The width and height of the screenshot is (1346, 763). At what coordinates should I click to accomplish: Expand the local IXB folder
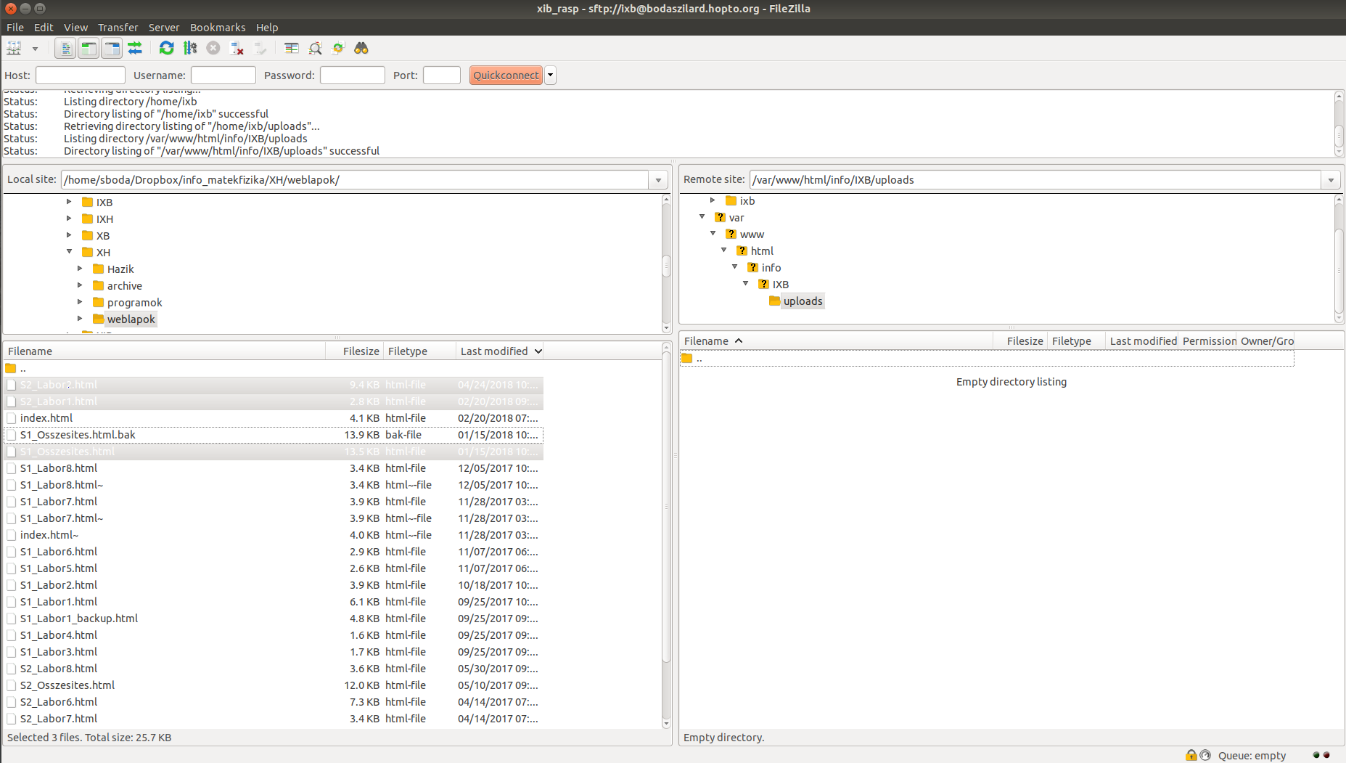click(69, 202)
